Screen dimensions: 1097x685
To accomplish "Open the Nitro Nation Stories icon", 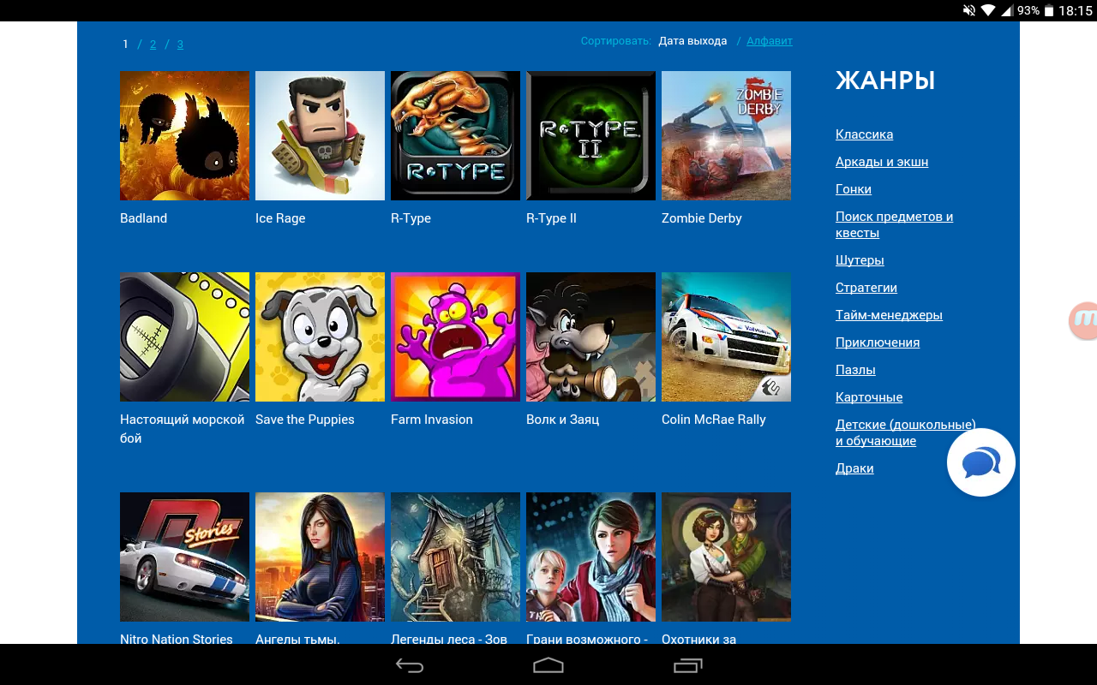I will 184,557.
